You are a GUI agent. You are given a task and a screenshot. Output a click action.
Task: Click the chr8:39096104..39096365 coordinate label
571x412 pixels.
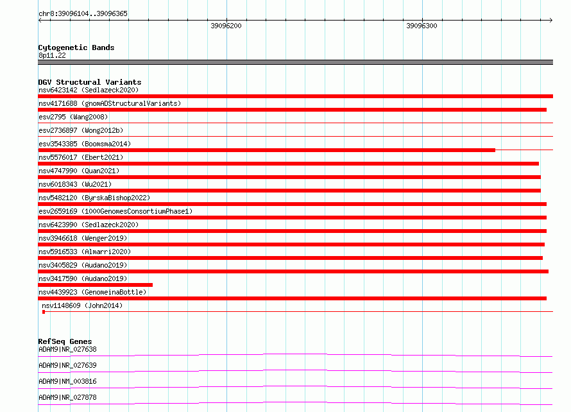point(83,13)
